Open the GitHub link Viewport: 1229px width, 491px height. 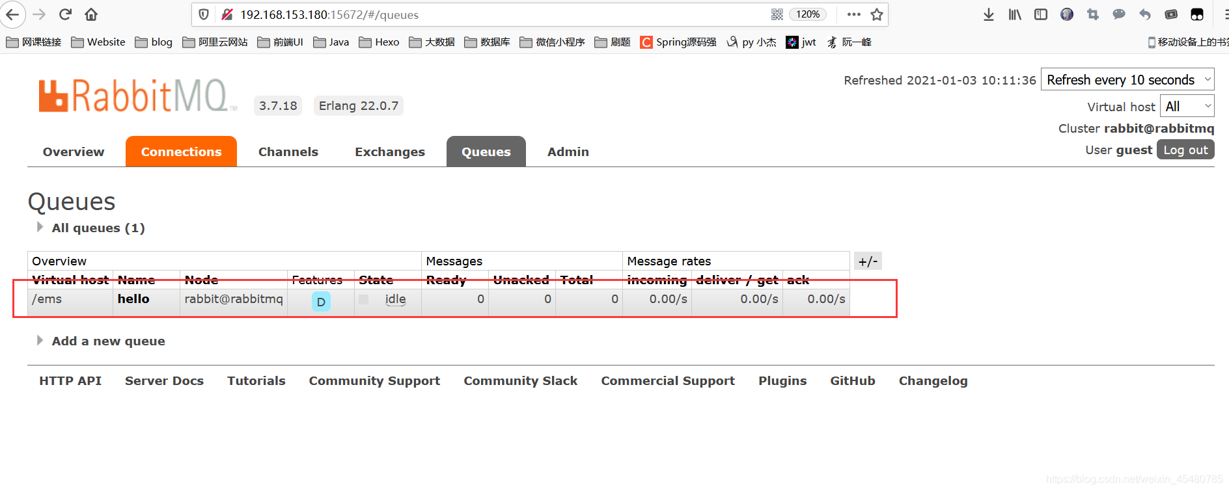(x=853, y=380)
